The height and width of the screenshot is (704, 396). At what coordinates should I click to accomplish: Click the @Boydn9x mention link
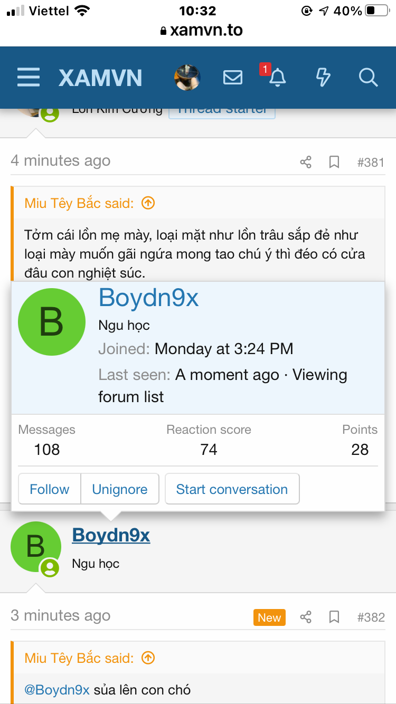click(x=57, y=690)
